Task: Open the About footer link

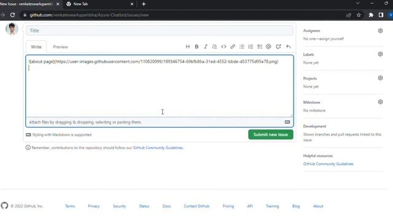Action: tap(318, 206)
